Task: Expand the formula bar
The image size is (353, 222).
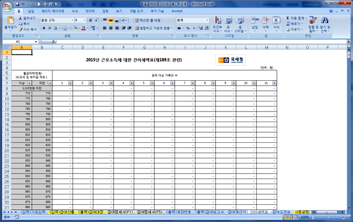Action: (349, 41)
